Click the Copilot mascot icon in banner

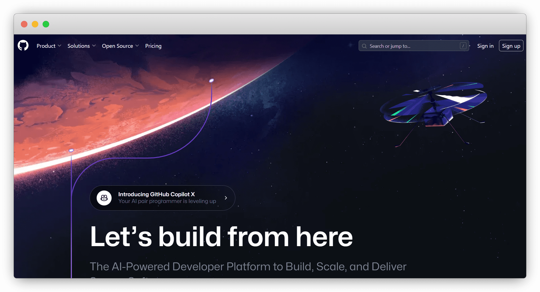(x=104, y=198)
